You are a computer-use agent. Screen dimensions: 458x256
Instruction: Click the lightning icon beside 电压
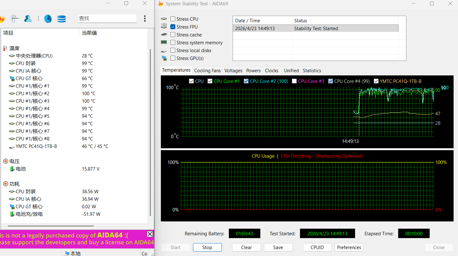tap(5, 161)
